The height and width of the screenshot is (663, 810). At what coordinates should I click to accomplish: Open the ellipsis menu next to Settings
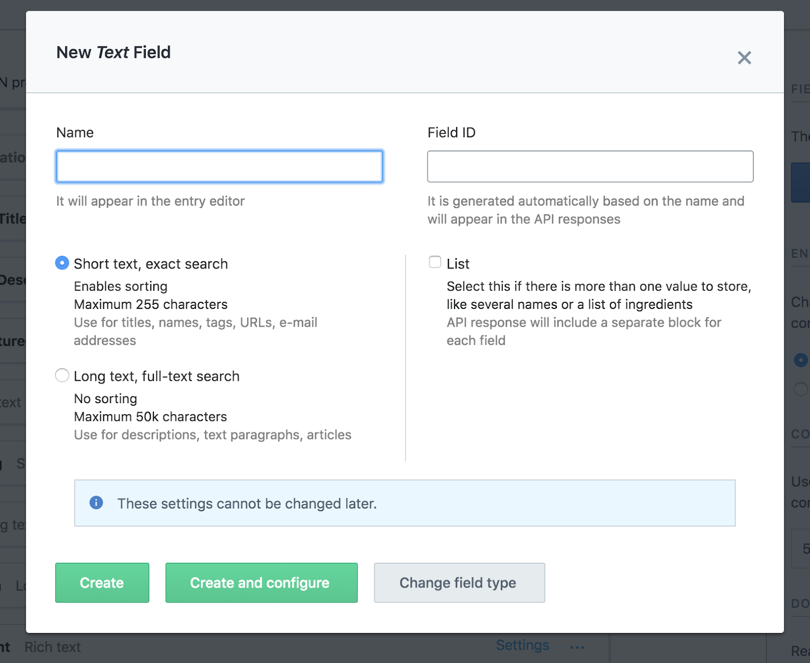click(577, 647)
